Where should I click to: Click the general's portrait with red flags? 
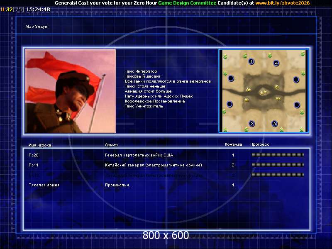70,91
